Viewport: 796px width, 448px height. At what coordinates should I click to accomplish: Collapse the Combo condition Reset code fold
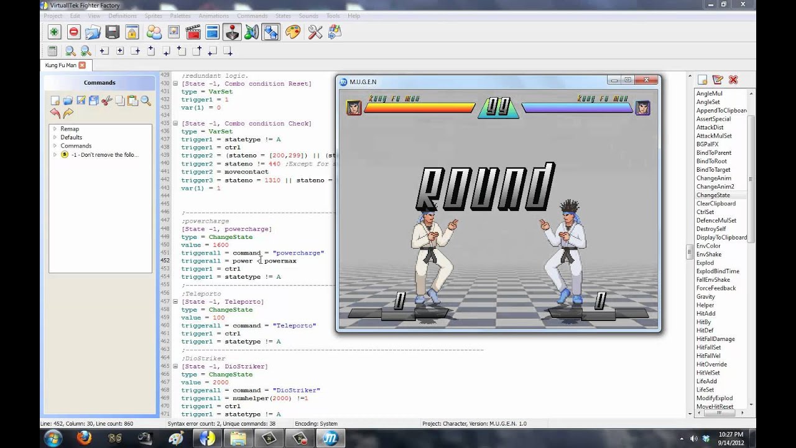[175, 83]
